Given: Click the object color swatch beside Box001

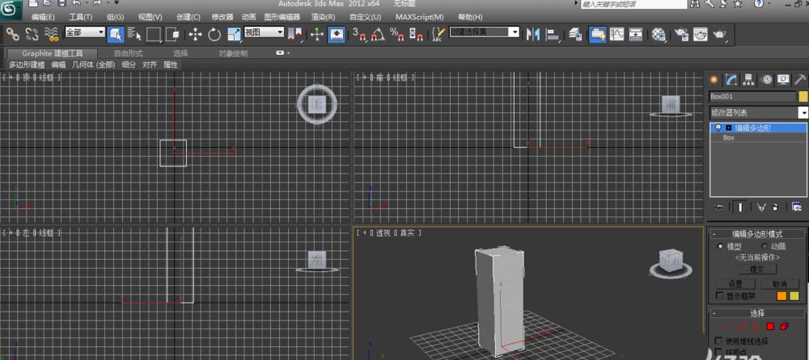Looking at the screenshot, I should click(x=803, y=96).
